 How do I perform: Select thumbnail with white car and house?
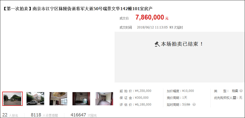pos(35,99)
